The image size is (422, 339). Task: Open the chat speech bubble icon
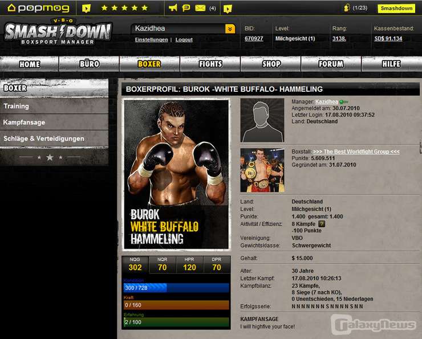186,8
